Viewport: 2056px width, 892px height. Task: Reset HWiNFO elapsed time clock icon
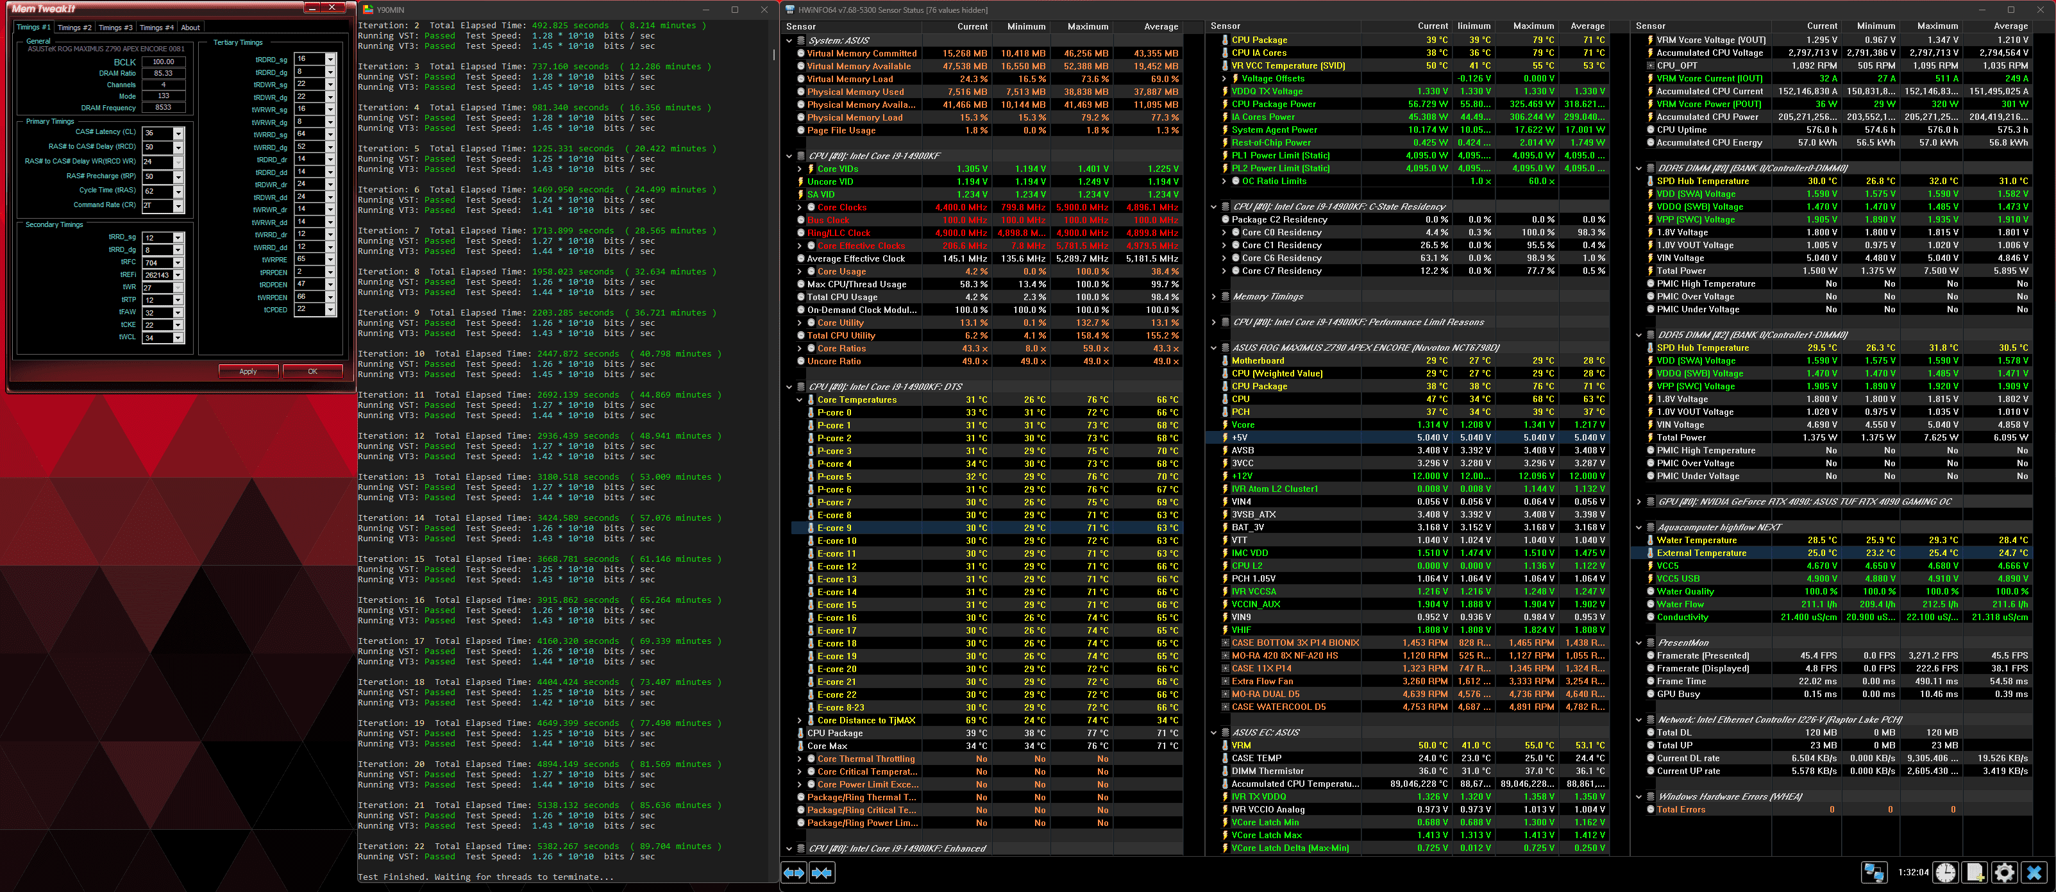[1945, 872]
